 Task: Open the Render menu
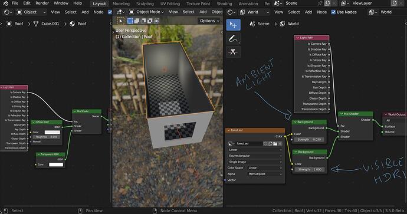(x=42, y=4)
